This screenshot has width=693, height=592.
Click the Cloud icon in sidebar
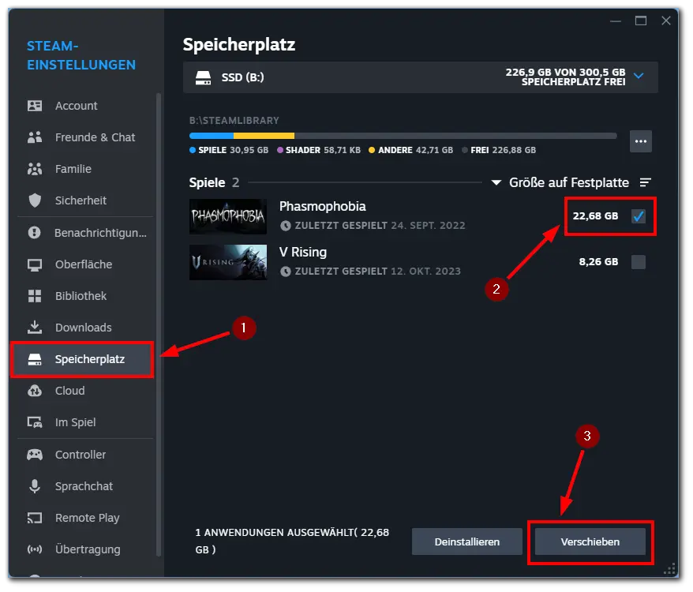pyautogui.click(x=35, y=391)
